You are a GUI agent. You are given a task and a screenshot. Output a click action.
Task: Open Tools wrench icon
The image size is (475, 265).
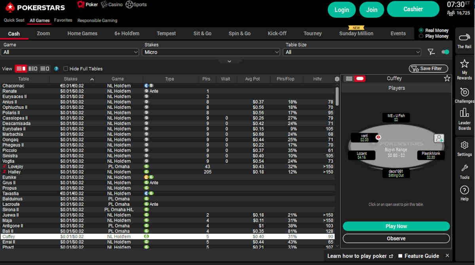pyautogui.click(x=464, y=168)
